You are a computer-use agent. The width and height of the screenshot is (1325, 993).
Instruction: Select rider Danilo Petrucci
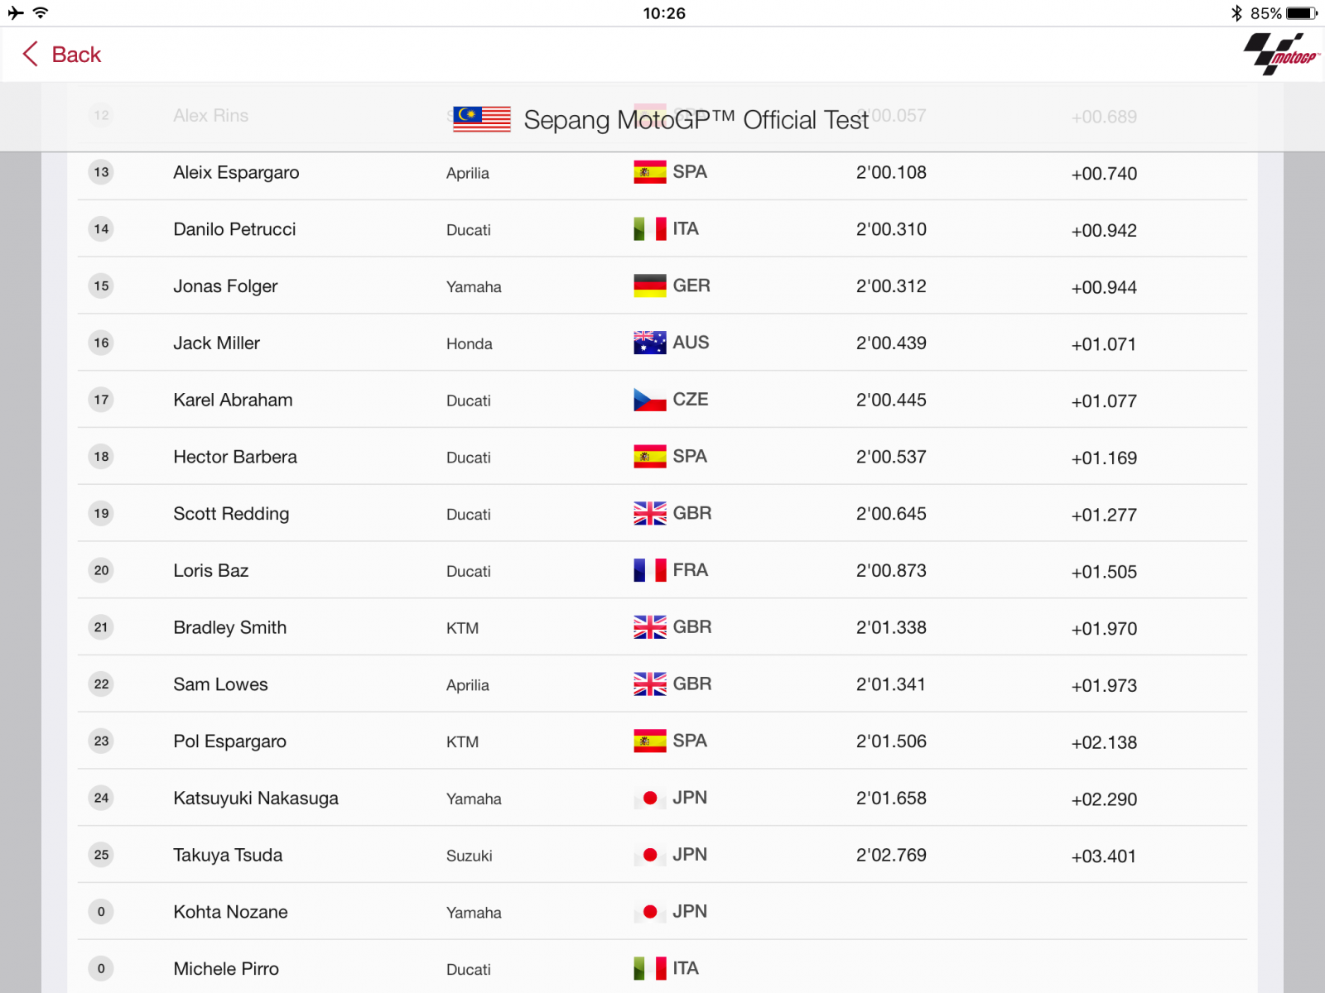click(x=234, y=229)
